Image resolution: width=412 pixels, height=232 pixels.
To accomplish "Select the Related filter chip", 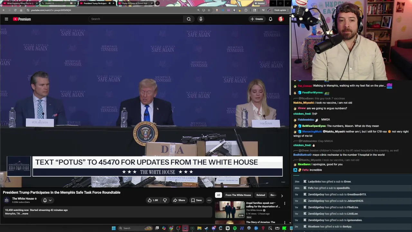I will point(261,195).
